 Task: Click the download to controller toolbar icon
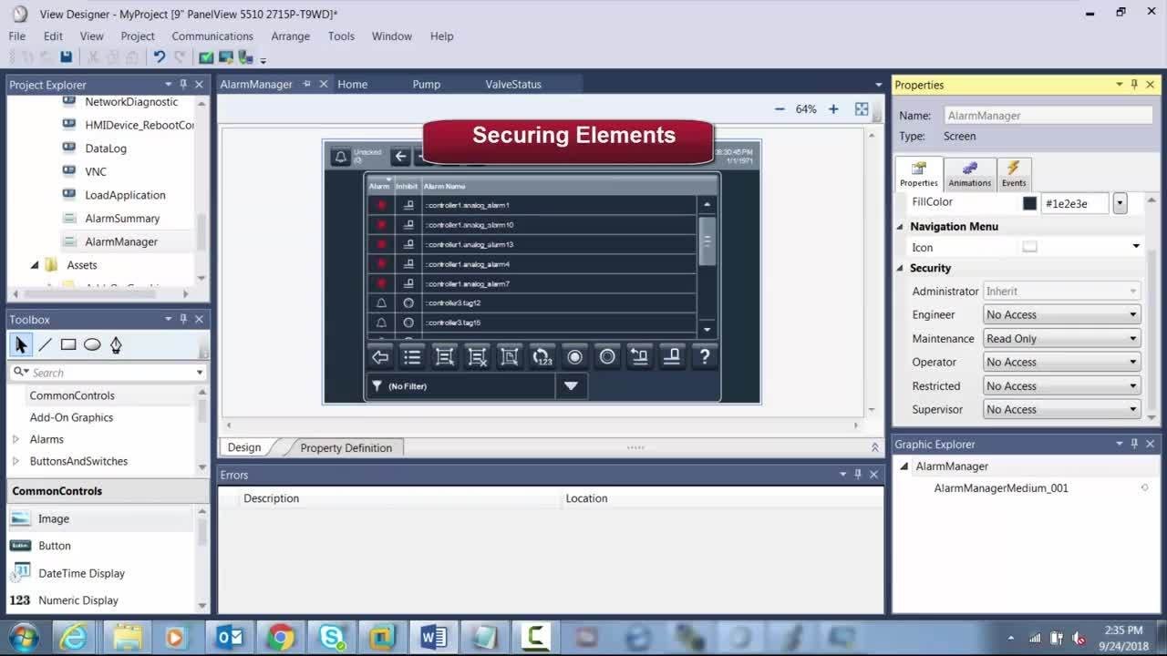[x=245, y=56]
